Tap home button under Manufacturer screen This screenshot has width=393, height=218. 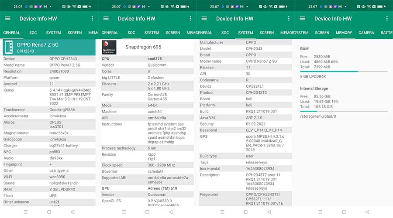(245, 212)
